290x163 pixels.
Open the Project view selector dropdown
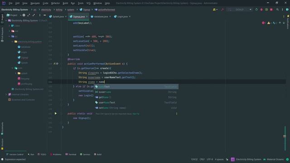pyautogui.click(x=14, y=15)
